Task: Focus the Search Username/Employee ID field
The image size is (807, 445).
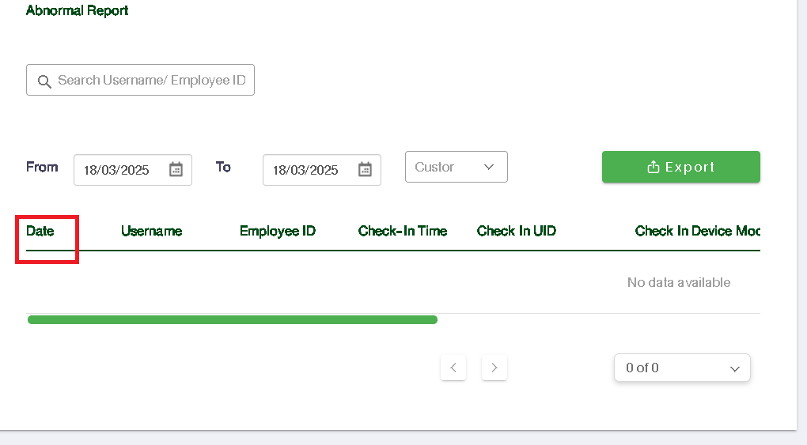Action: (x=151, y=81)
